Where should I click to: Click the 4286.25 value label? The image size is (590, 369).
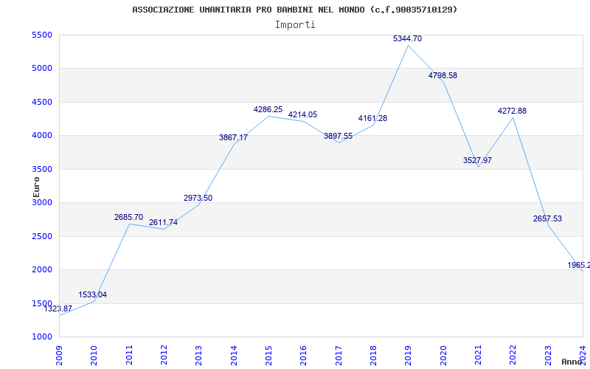[268, 109]
